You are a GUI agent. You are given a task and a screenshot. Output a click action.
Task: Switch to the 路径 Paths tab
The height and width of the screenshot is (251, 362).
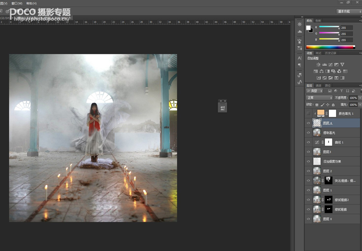[328, 86]
